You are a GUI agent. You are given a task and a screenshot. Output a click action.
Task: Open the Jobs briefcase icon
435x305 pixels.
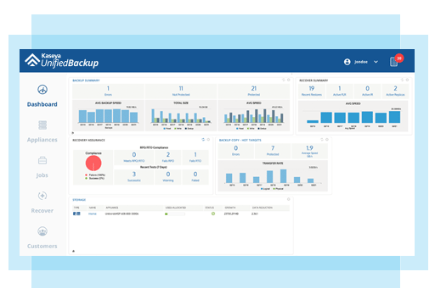click(x=42, y=160)
